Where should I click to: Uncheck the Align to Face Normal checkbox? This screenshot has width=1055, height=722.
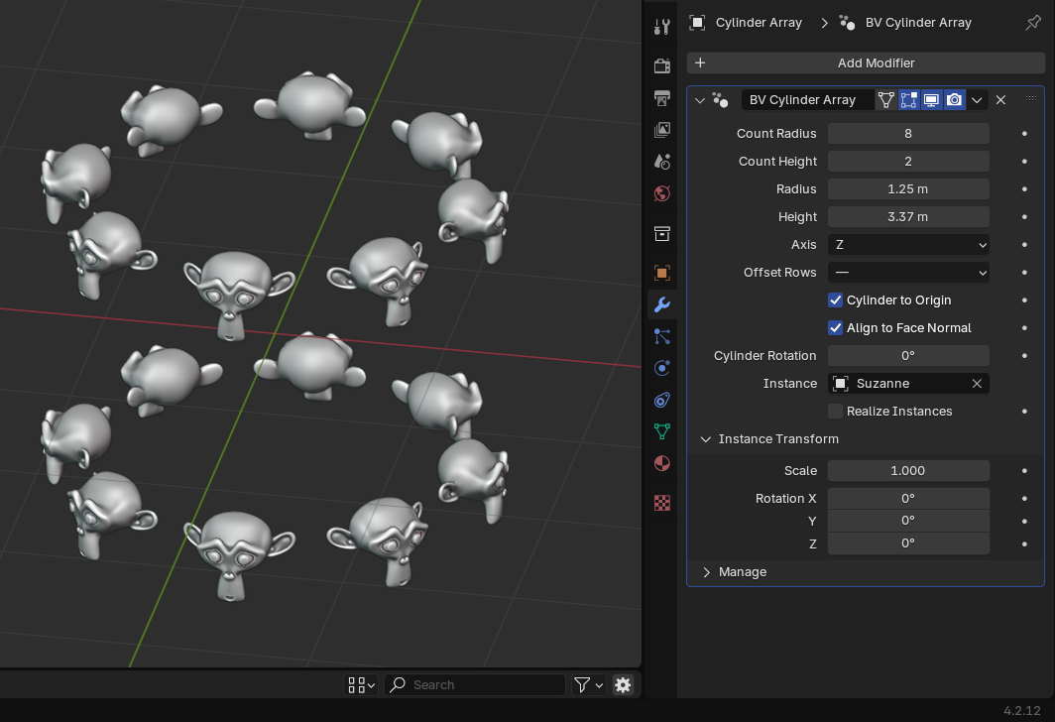(835, 327)
